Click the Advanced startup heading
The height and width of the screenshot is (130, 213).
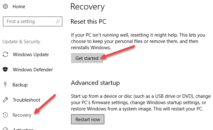tap(95, 83)
